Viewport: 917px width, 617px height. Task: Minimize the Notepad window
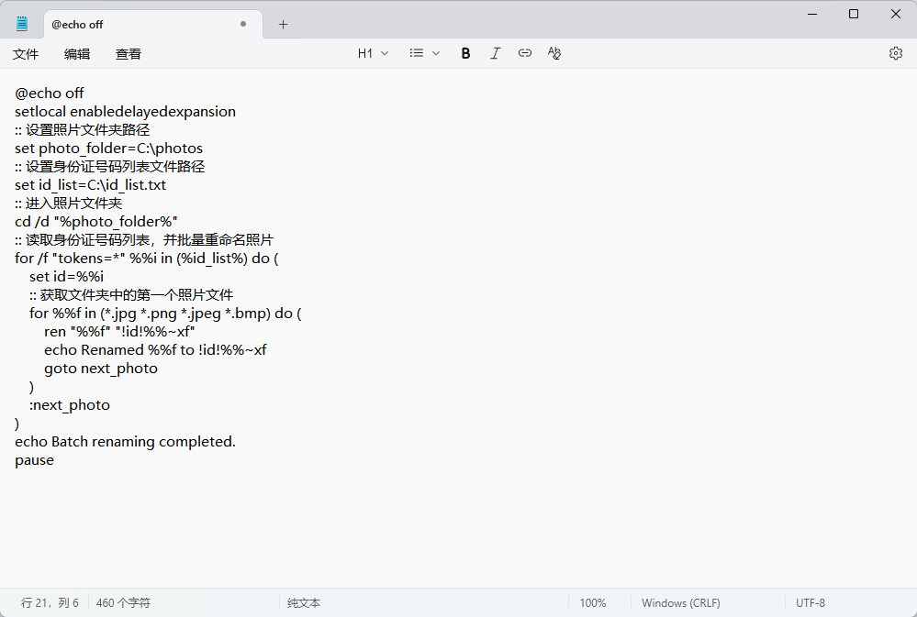click(812, 14)
